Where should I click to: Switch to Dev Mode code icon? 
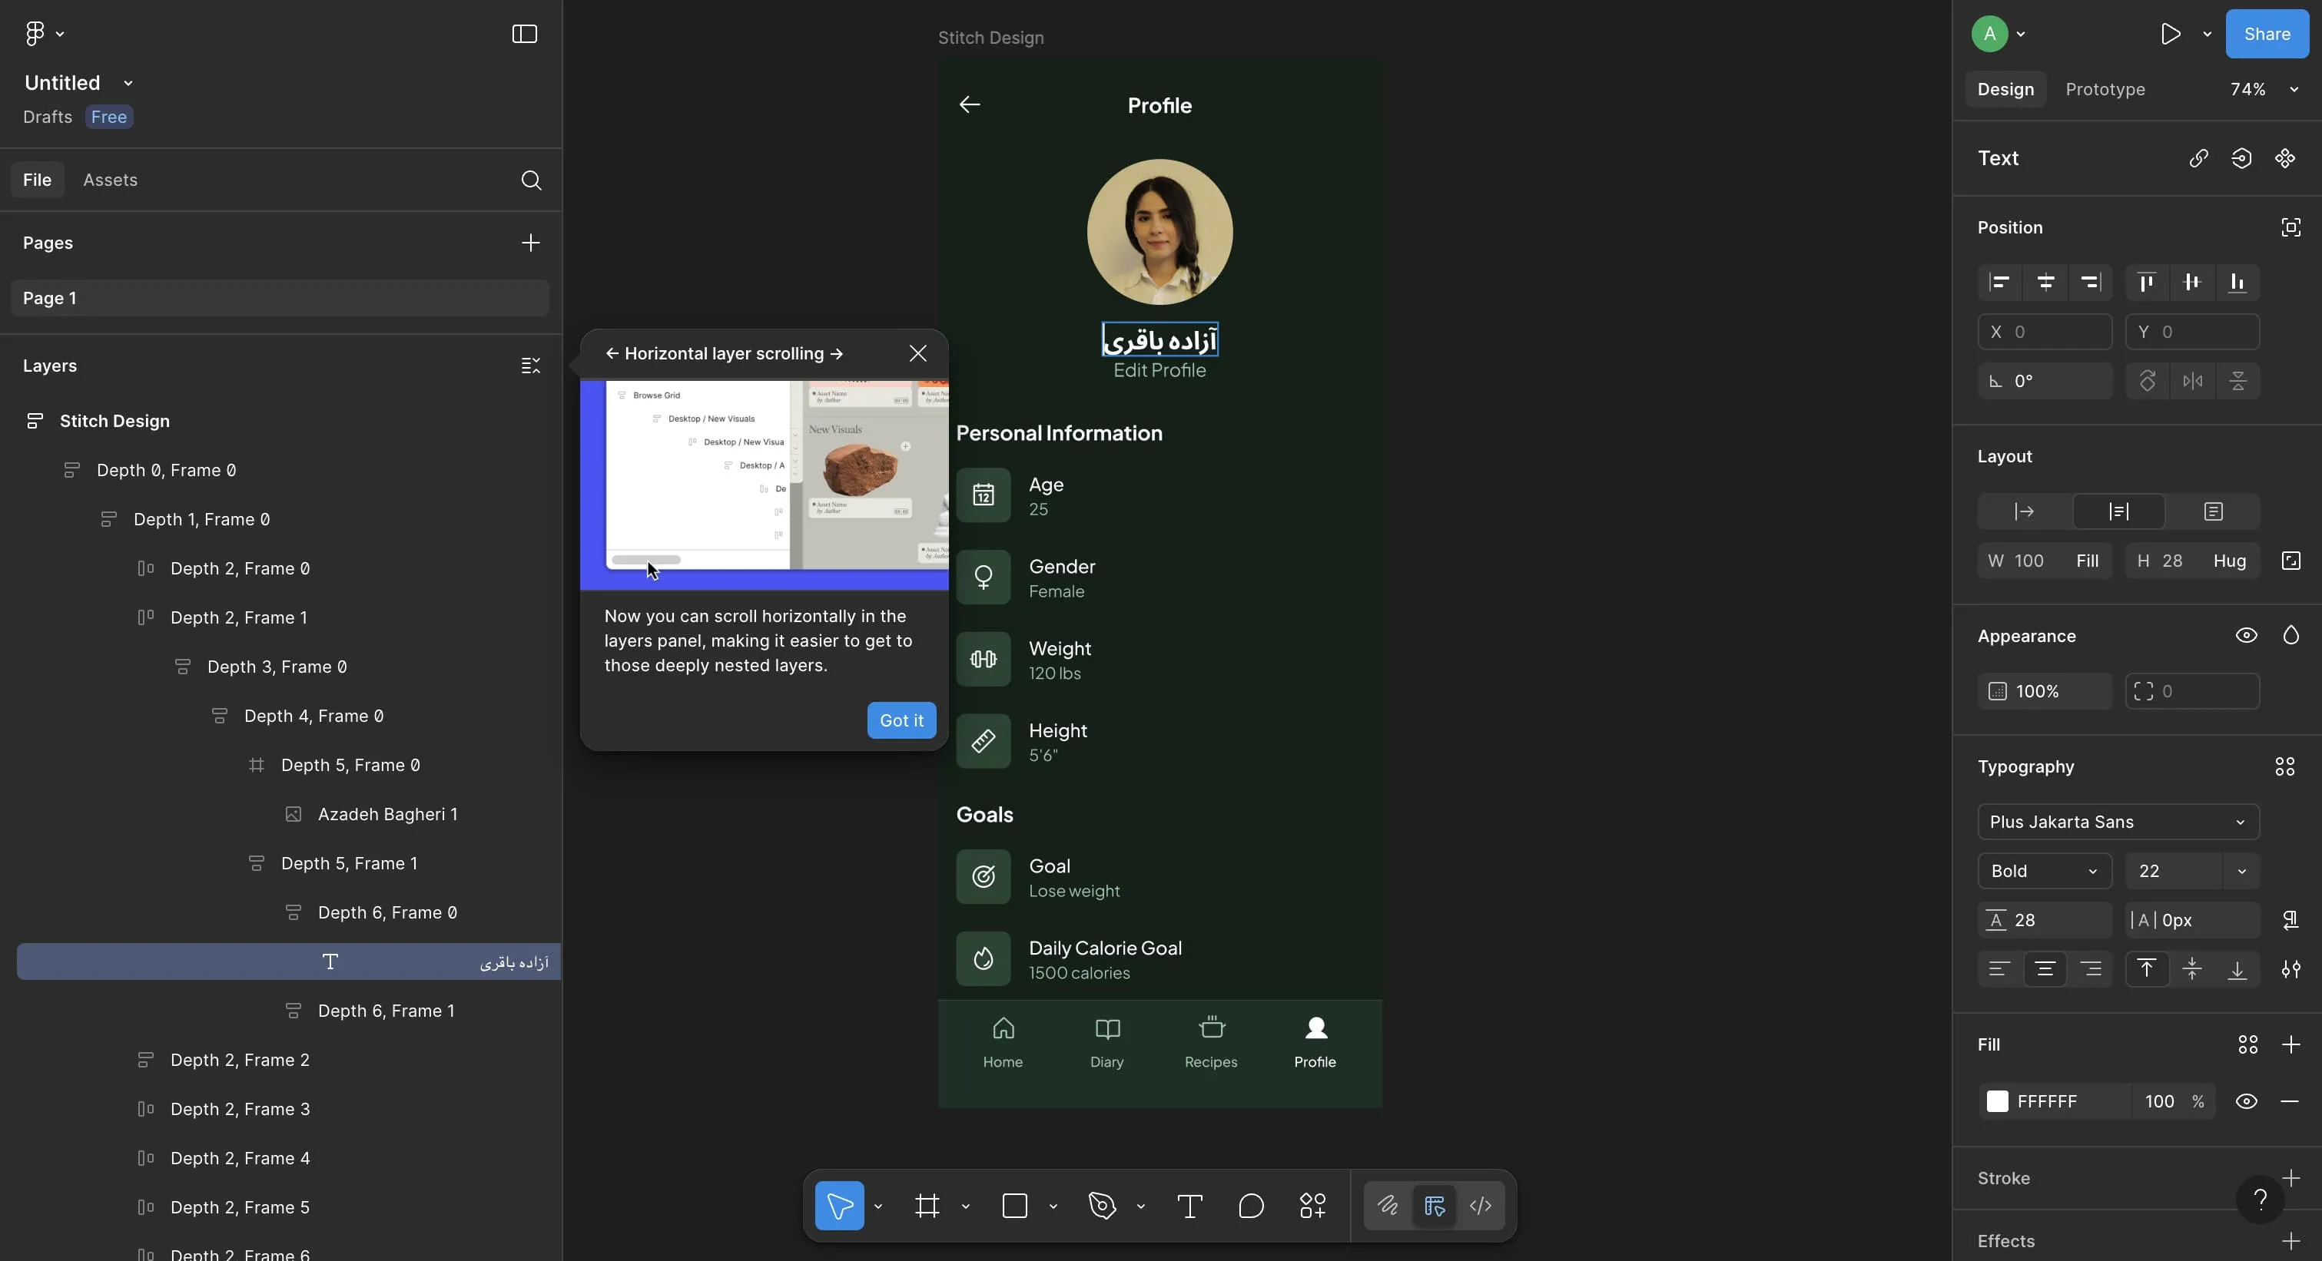[x=1480, y=1205]
